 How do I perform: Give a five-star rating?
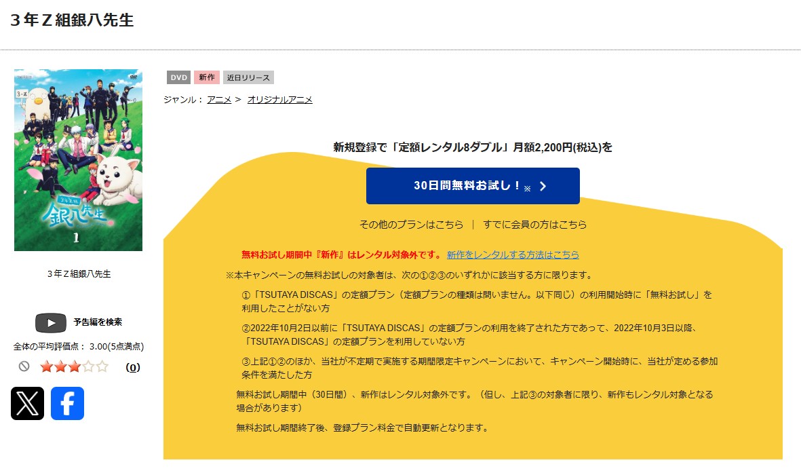coord(102,367)
